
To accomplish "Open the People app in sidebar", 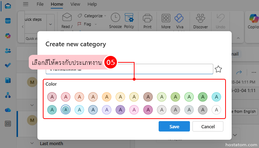I will tap(8, 51).
